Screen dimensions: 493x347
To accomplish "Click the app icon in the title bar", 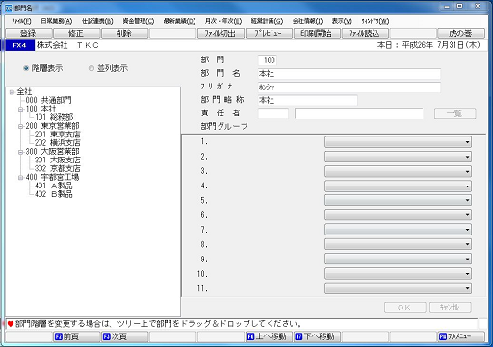I will (x=9, y=7).
